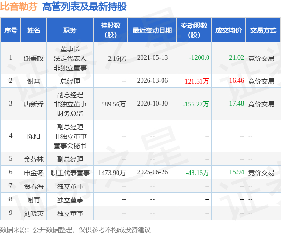
Task: Click the name 贺春海
Action: tap(34, 186)
